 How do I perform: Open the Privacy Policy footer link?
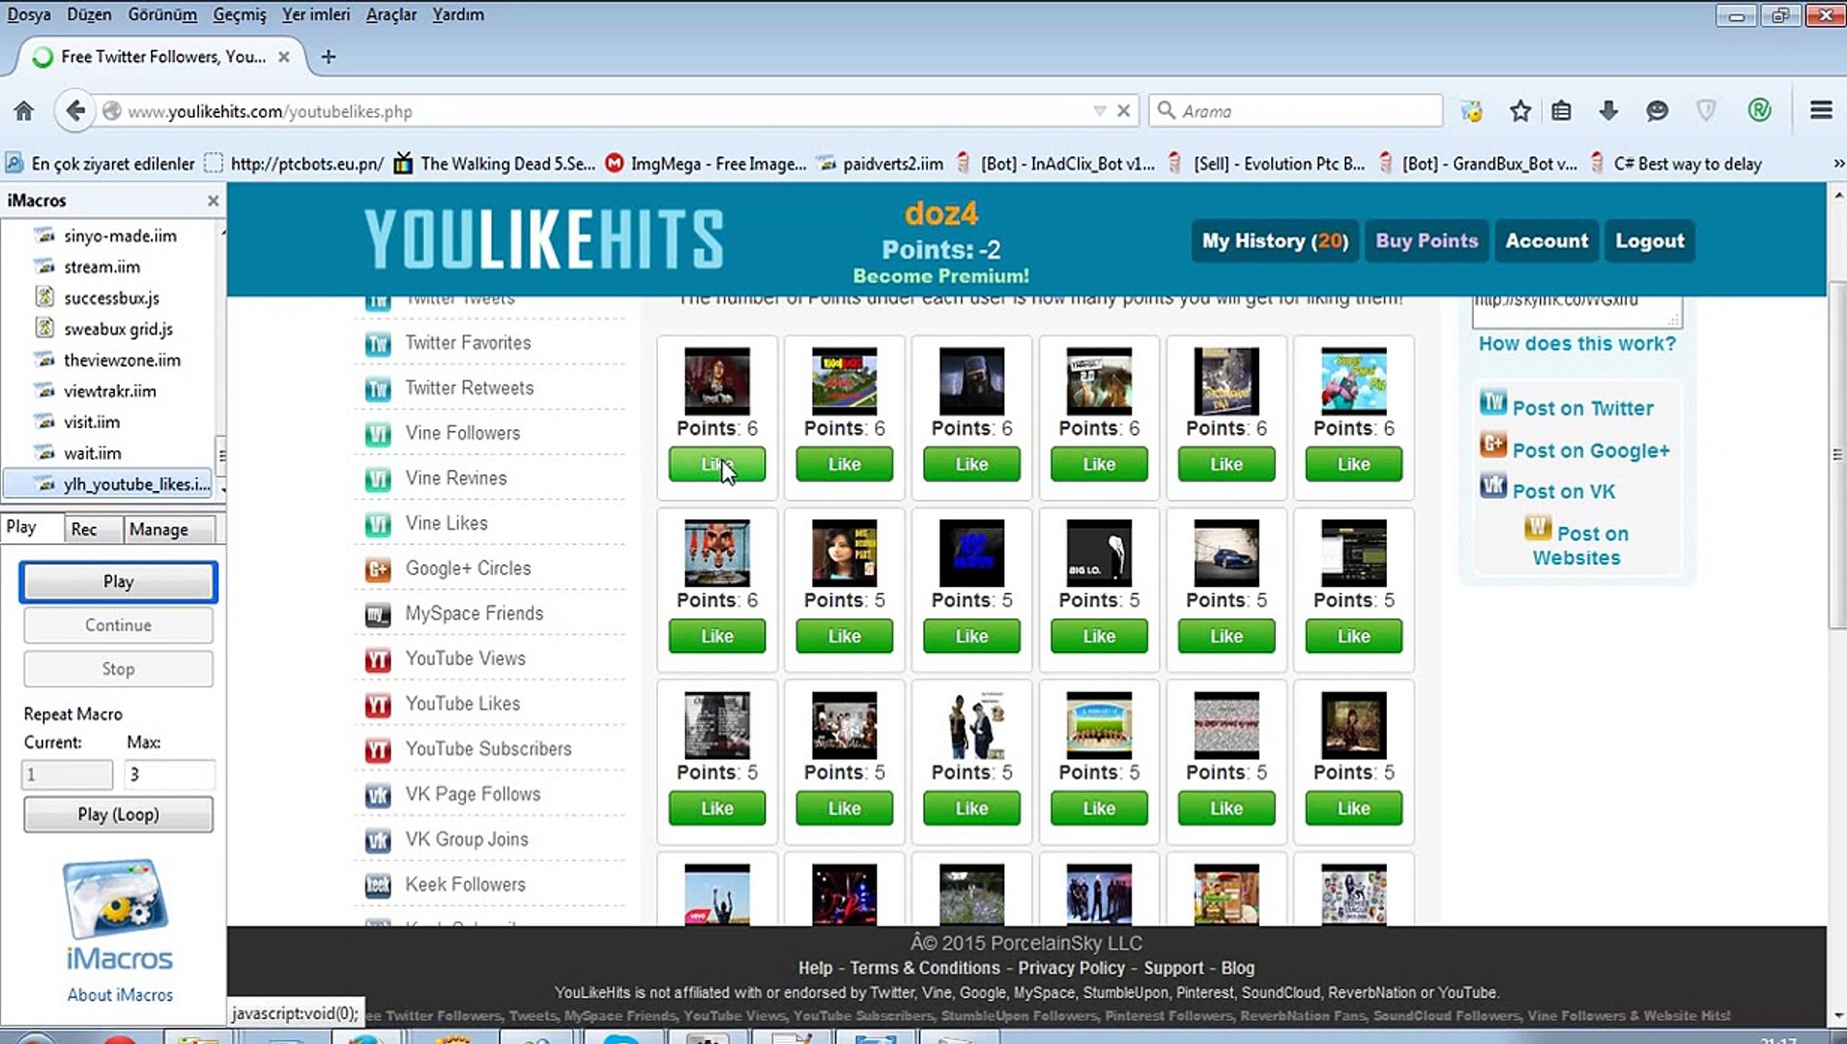(x=1071, y=968)
